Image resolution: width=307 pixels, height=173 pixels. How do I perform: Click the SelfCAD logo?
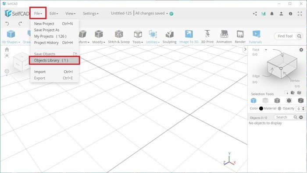click(x=17, y=13)
